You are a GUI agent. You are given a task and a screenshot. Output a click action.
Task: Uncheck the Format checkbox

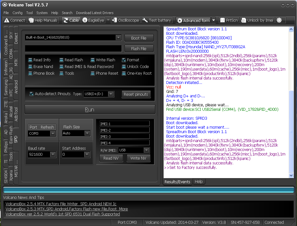coord(124,60)
